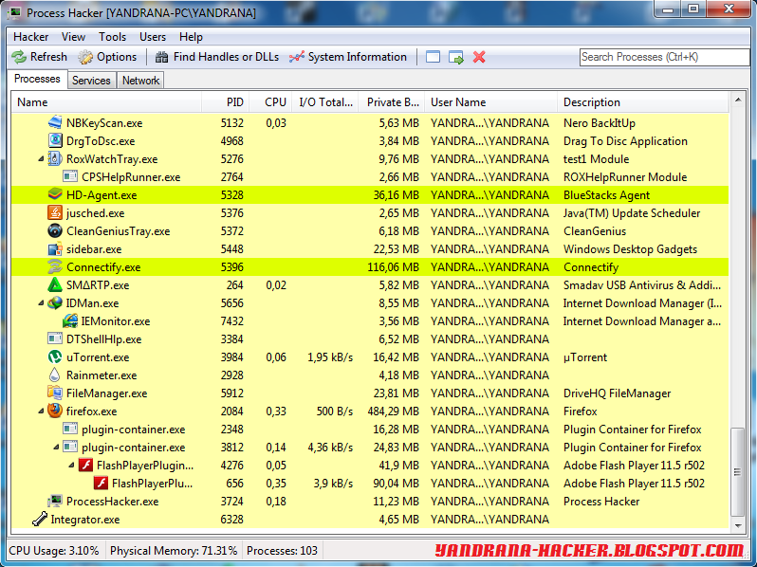Open System Information graph button
757x567 pixels.
pyautogui.click(x=347, y=57)
